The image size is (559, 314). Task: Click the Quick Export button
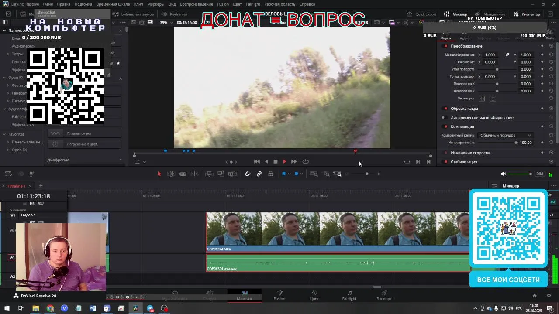tap(422, 14)
